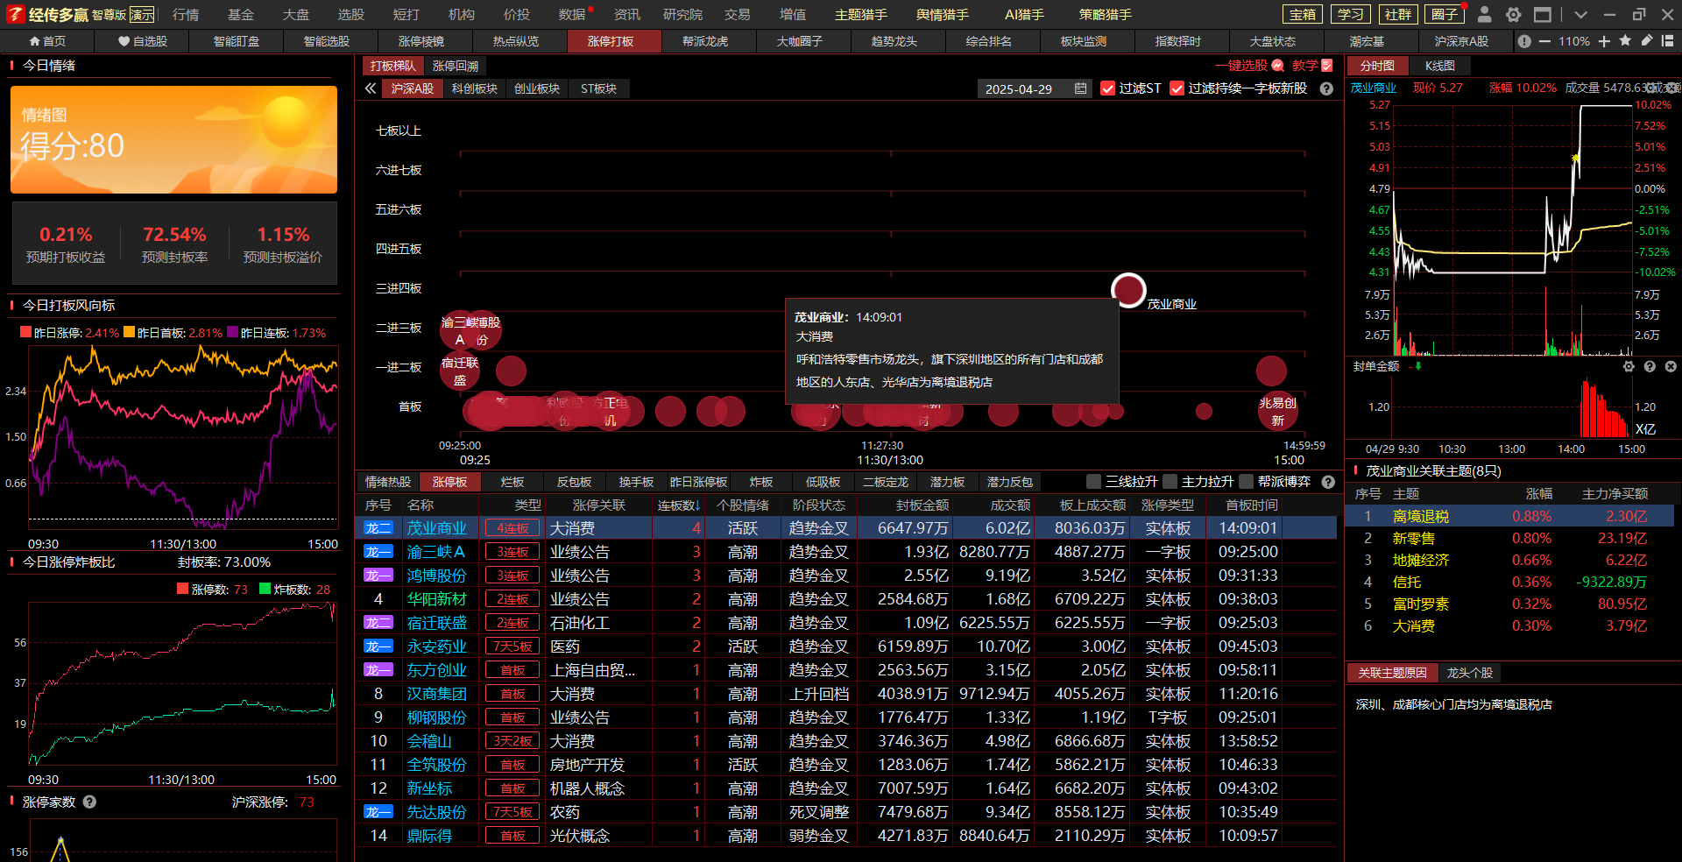Viewport: 1682px width, 862px height.
Task: Sort the table by 连板数 column
Action: pos(679,505)
